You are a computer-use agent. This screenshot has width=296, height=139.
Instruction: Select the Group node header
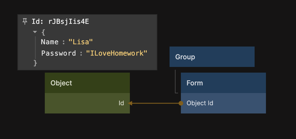212,57
